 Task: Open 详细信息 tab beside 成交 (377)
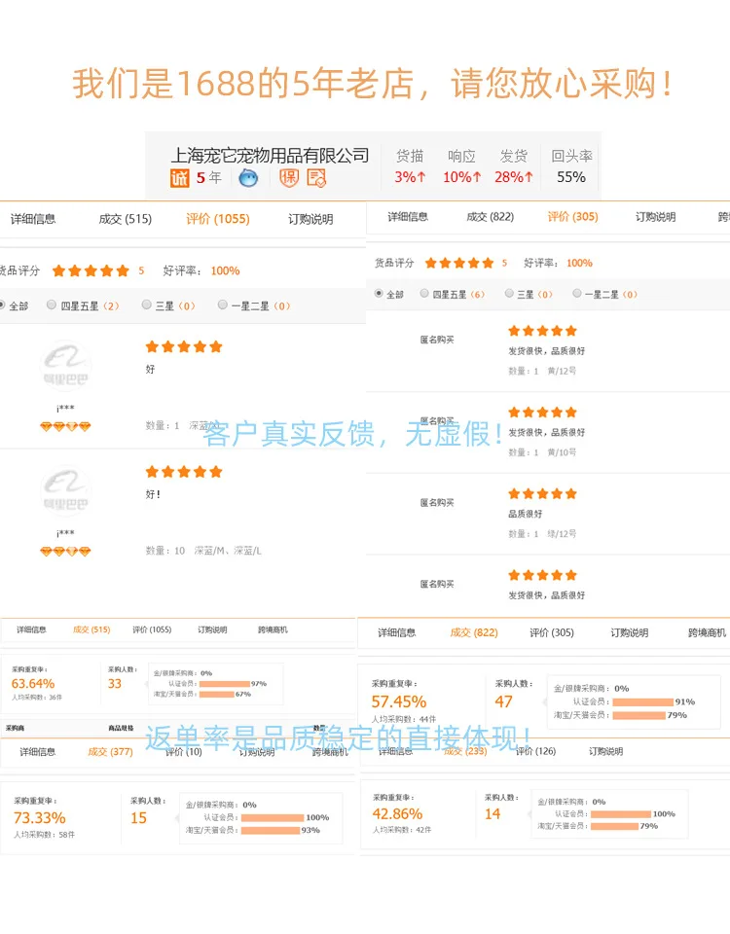38,752
